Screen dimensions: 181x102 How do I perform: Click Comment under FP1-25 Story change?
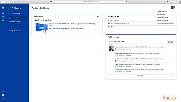(x=128, y=61)
